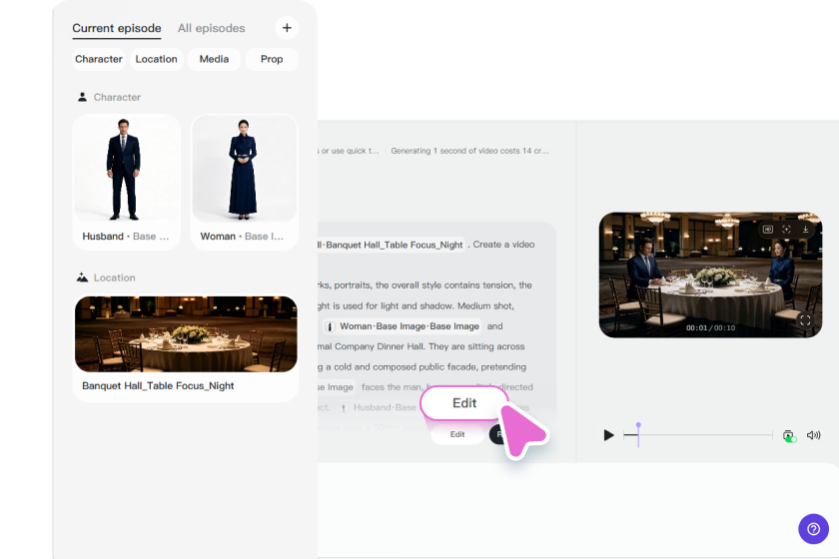Click 'Generating 1 second of video costs 14 cr...' notice

(469, 151)
